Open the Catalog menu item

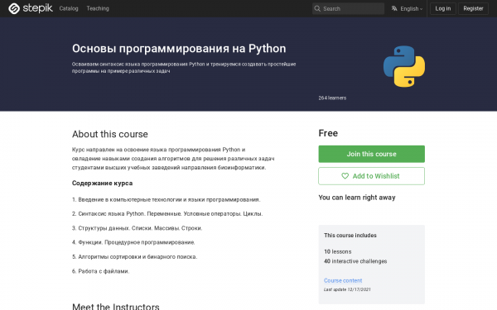coord(69,8)
